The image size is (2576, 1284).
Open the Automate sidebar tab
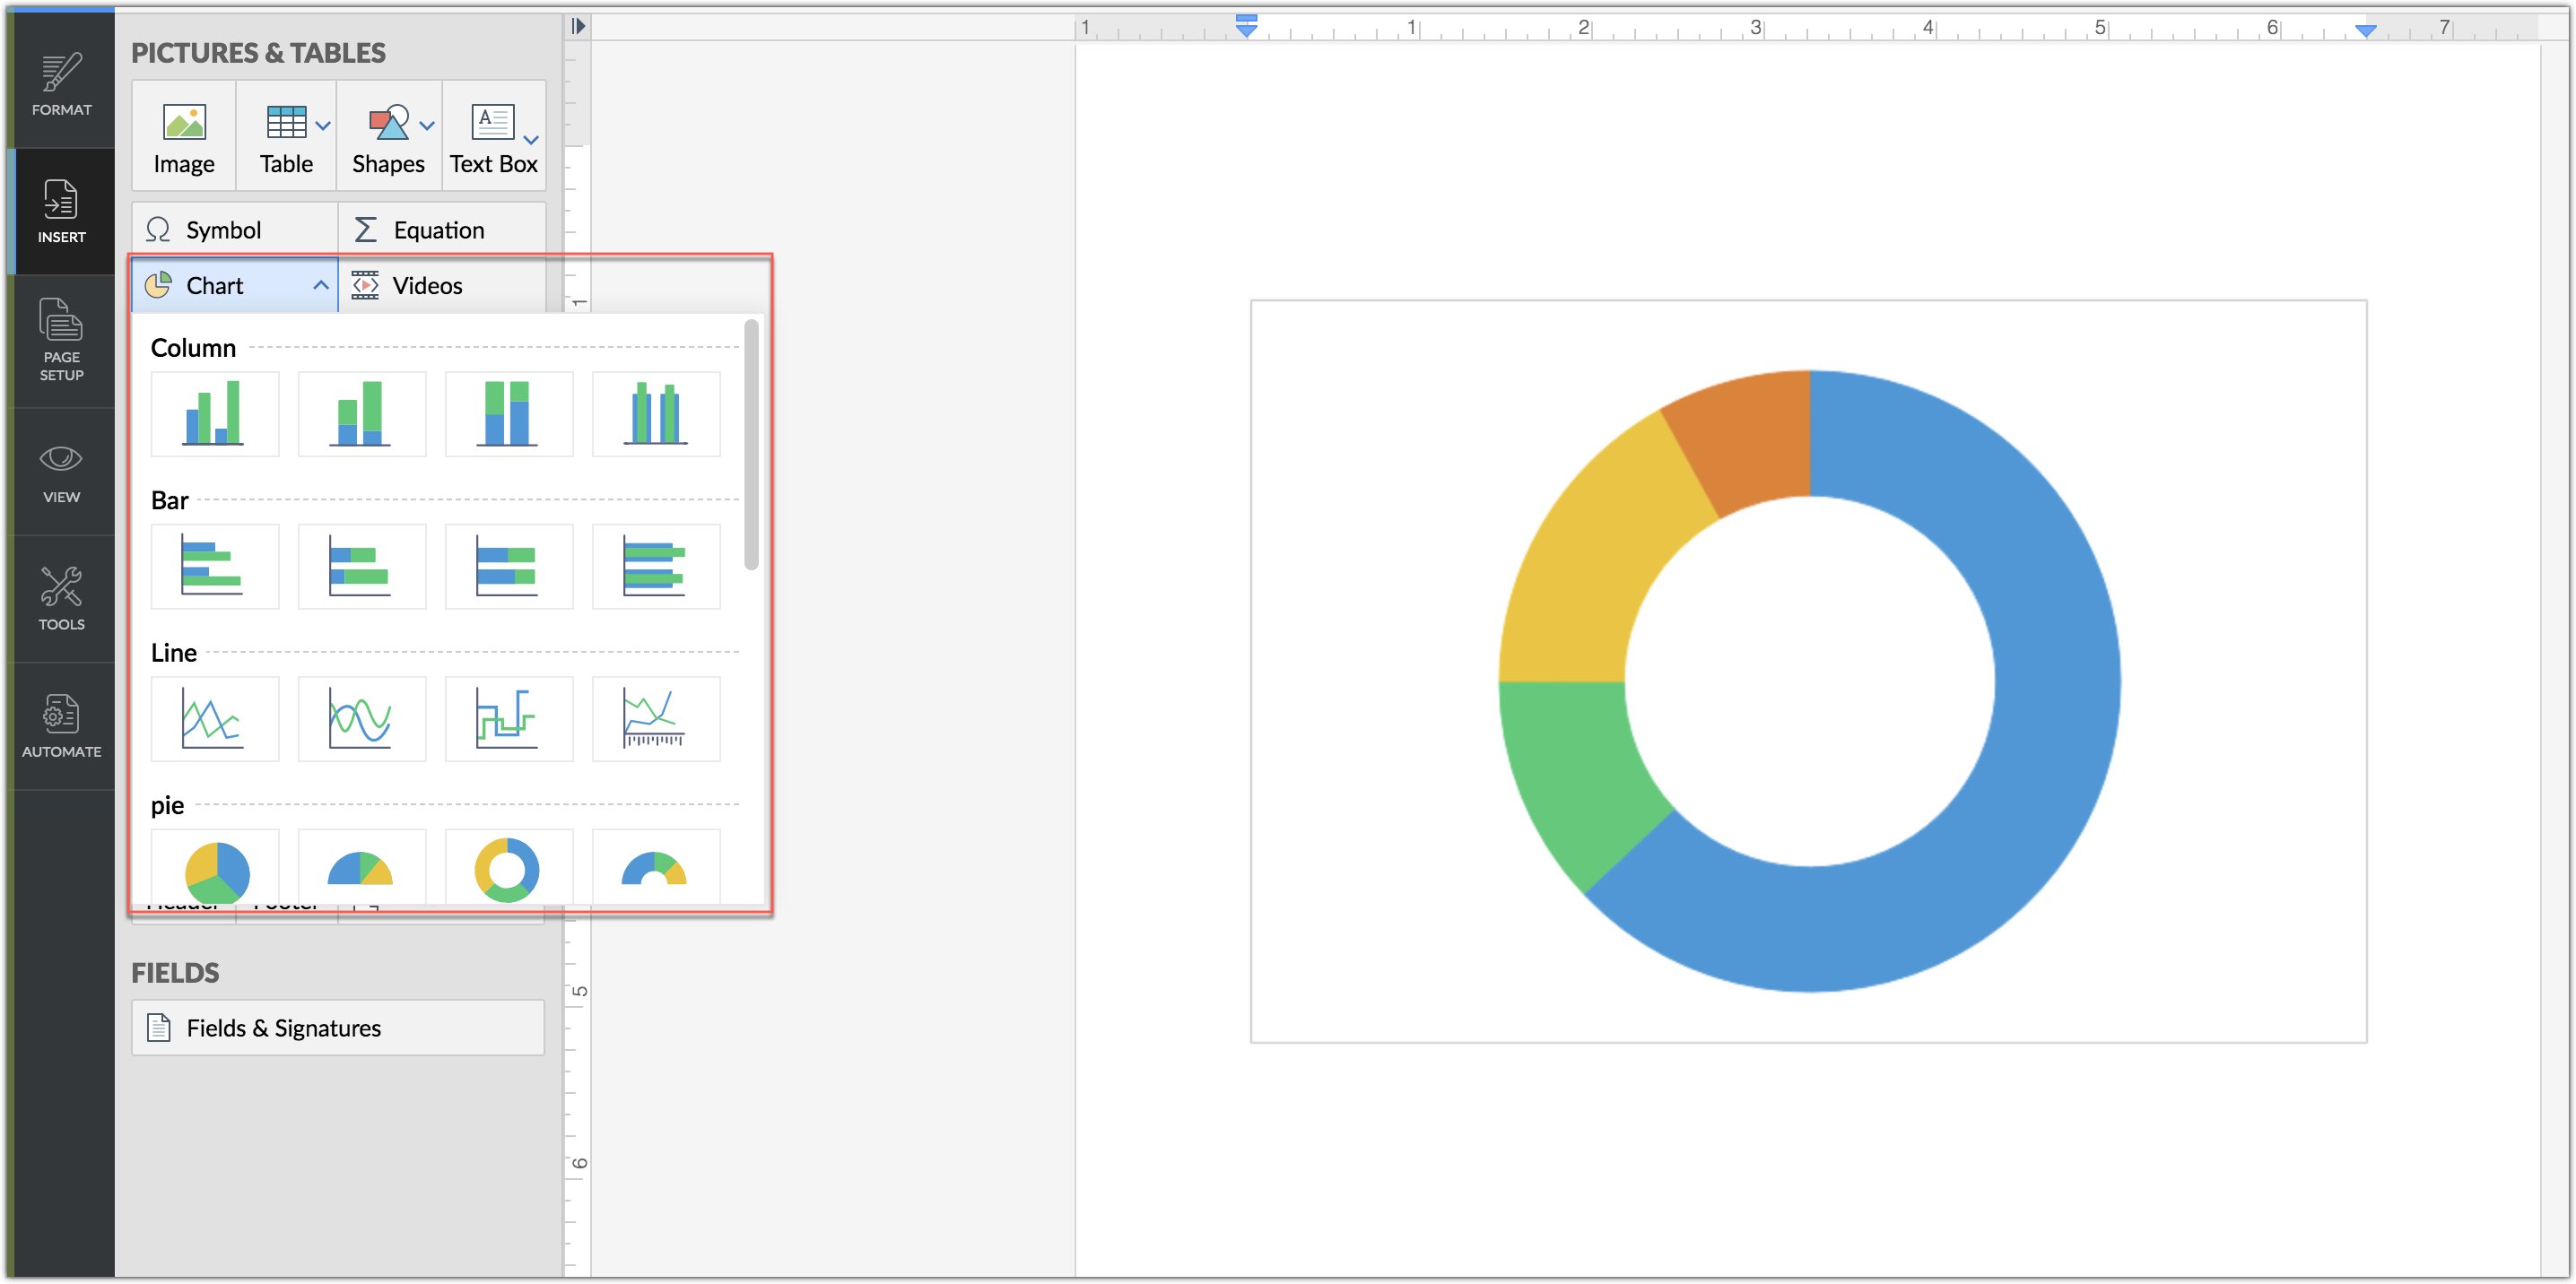[x=61, y=726]
